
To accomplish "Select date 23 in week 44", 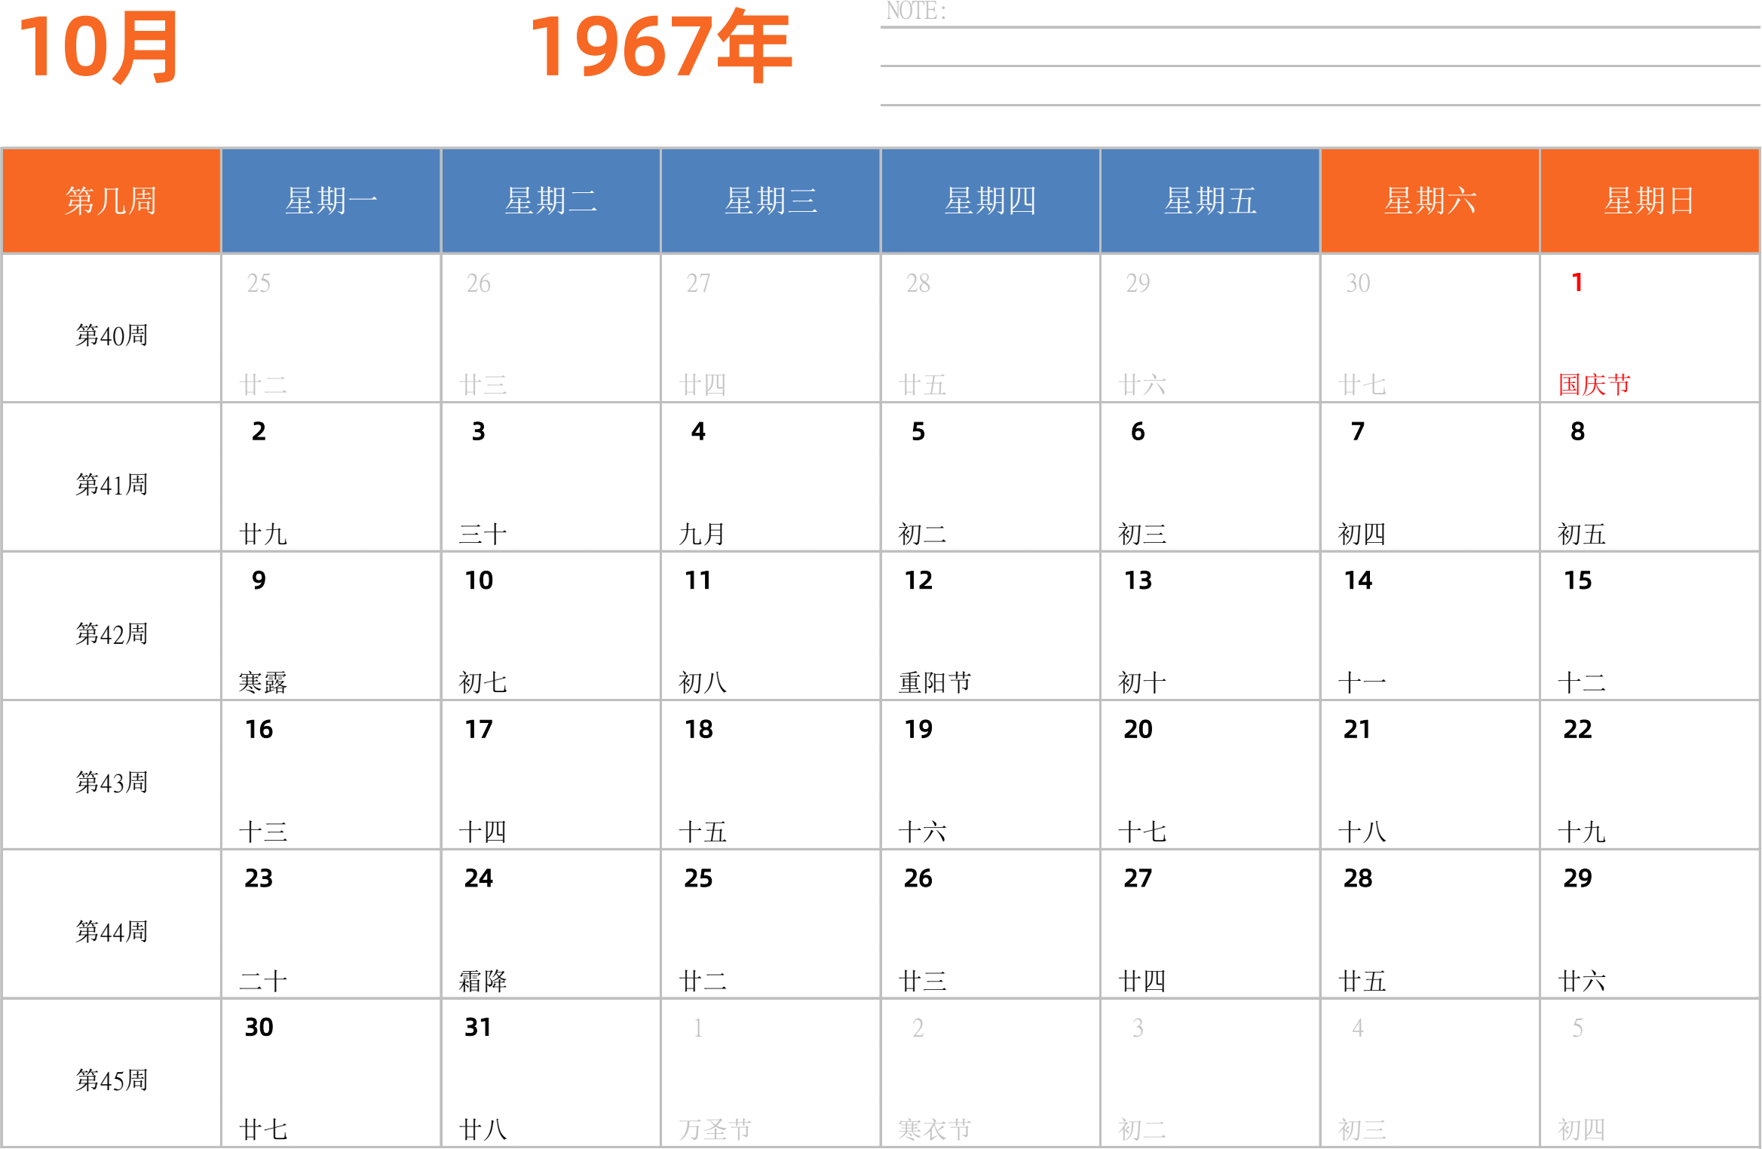I will click(259, 878).
